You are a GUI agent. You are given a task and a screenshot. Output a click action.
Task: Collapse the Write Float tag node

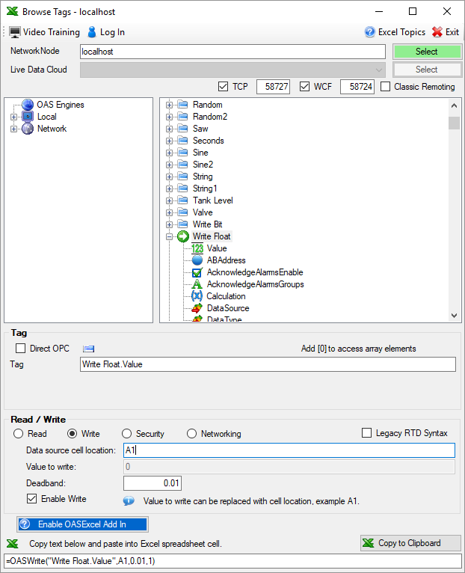click(x=170, y=236)
